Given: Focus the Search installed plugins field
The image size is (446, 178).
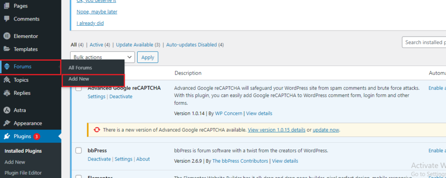Looking at the screenshot, I should tap(424, 42).
